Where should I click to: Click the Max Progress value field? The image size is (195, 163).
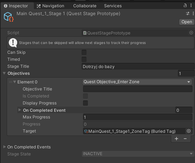[x=138, y=117]
